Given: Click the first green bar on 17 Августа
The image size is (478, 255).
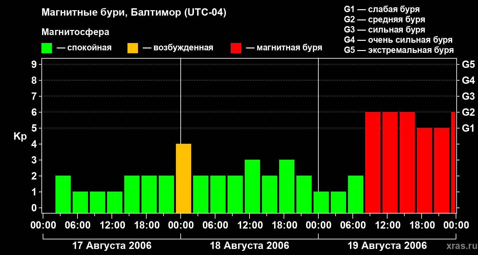Looking at the screenshot, I should [63, 194].
